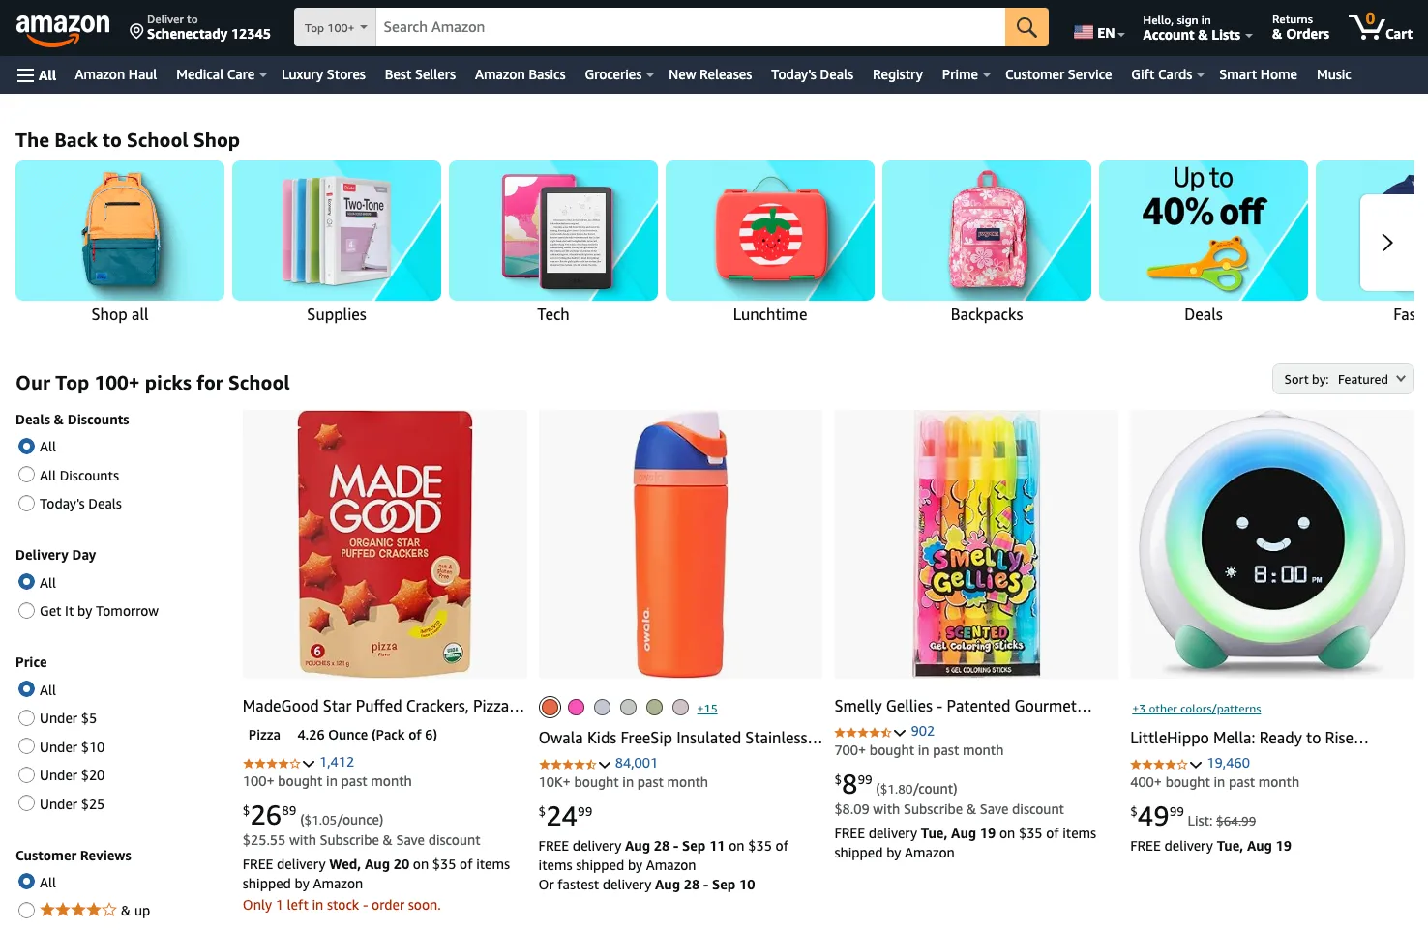View the 84,001 ratings for Owala bottle
This screenshot has width=1428, height=930.
(637, 763)
